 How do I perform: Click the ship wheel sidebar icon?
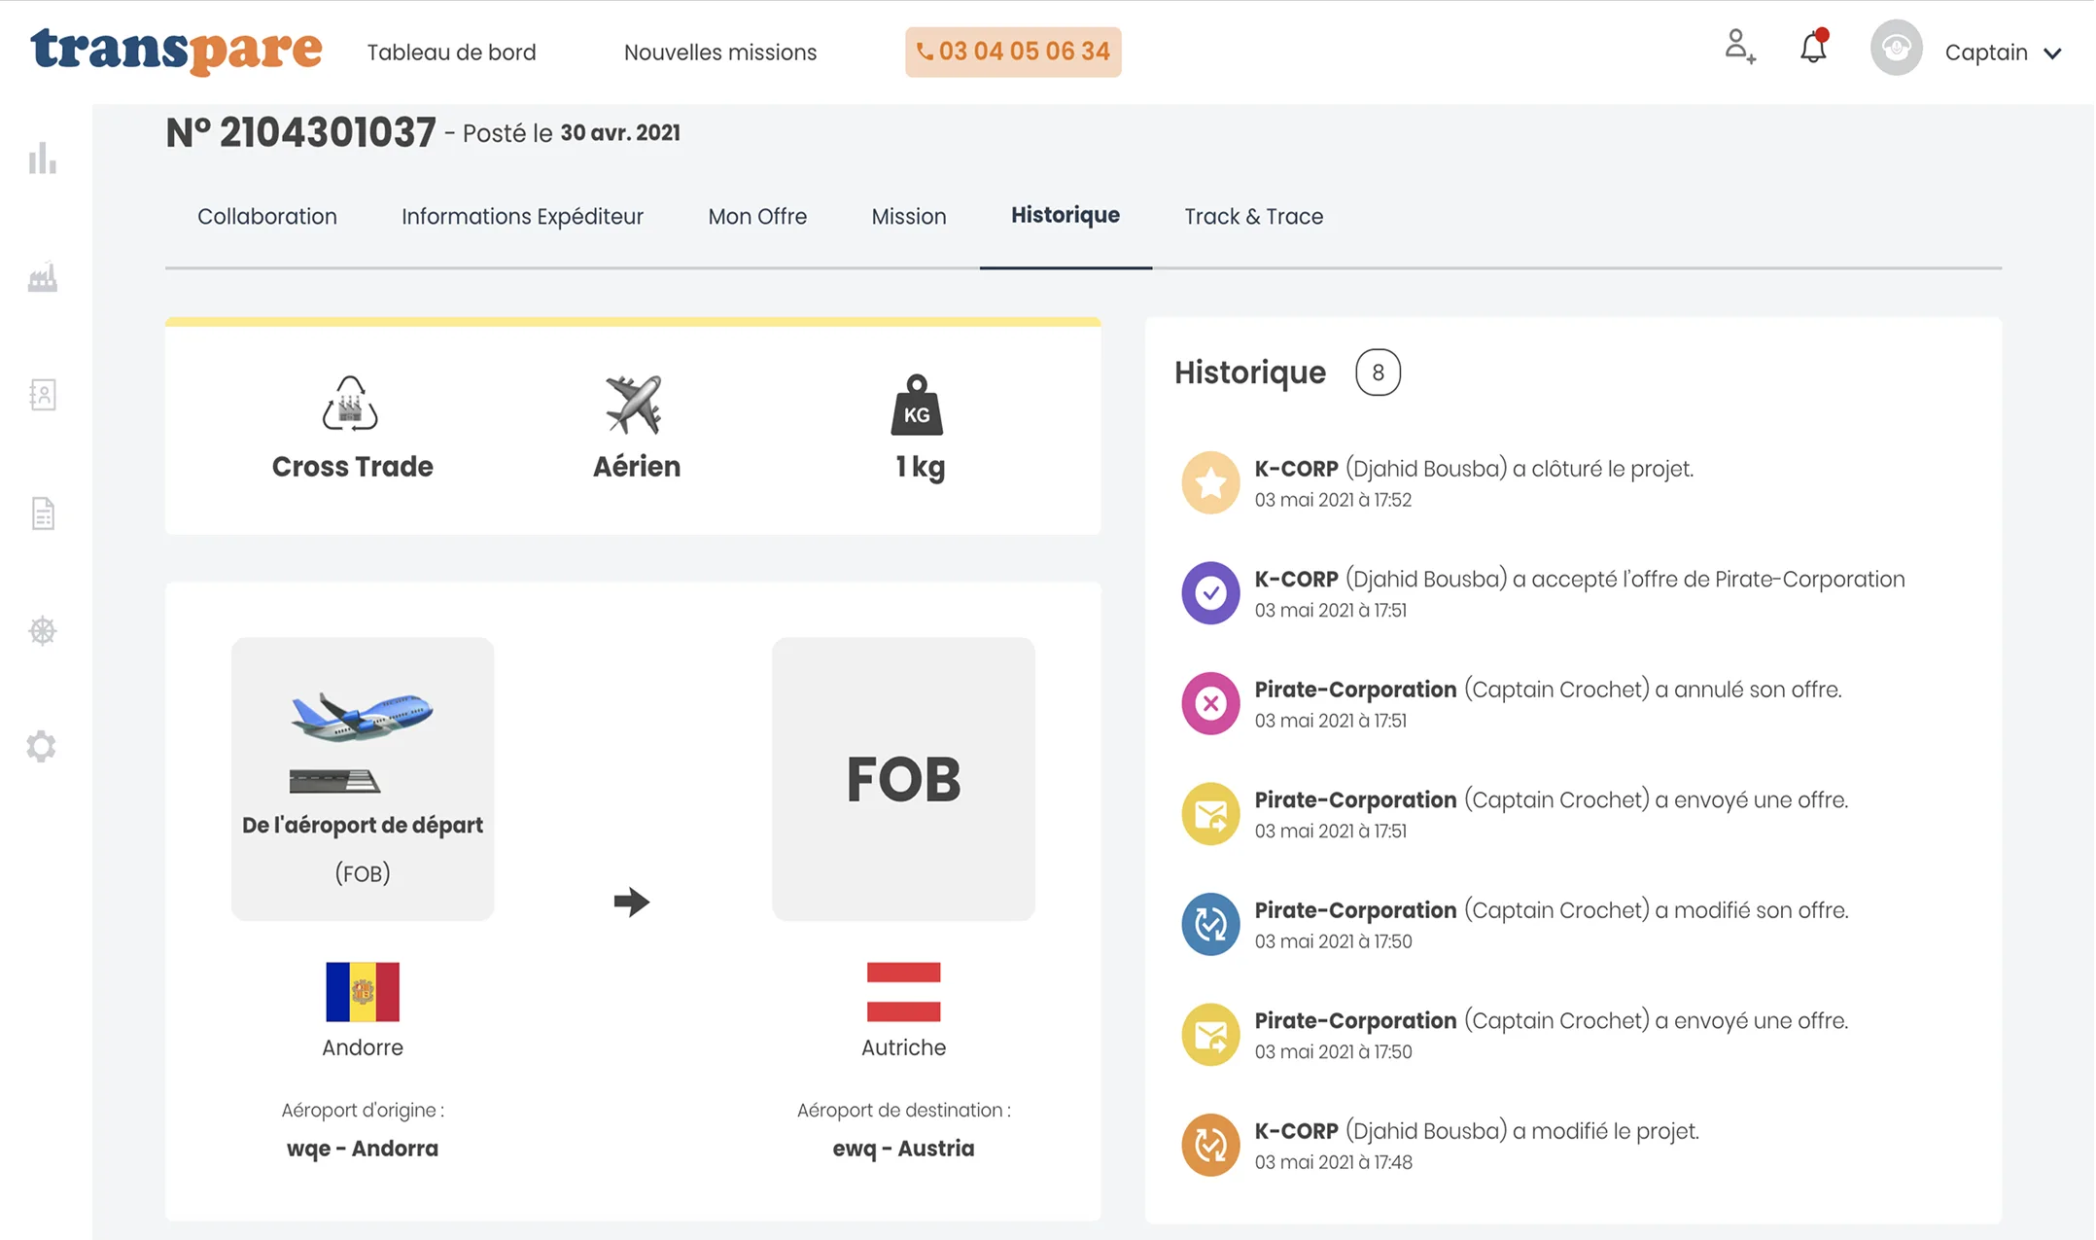point(43,631)
